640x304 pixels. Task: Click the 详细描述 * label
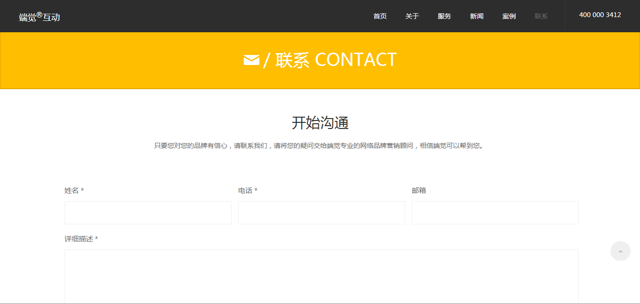click(81, 239)
